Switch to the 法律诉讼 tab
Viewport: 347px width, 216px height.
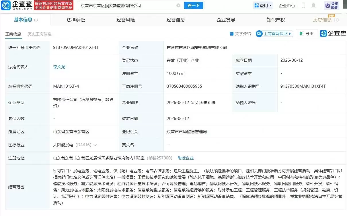click(76, 20)
